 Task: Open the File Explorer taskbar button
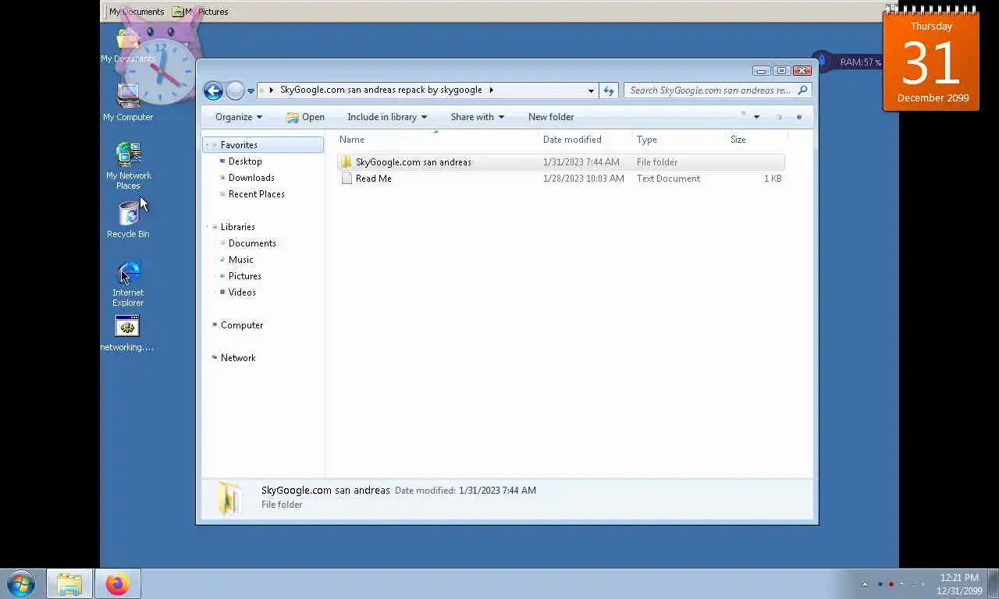click(x=69, y=583)
